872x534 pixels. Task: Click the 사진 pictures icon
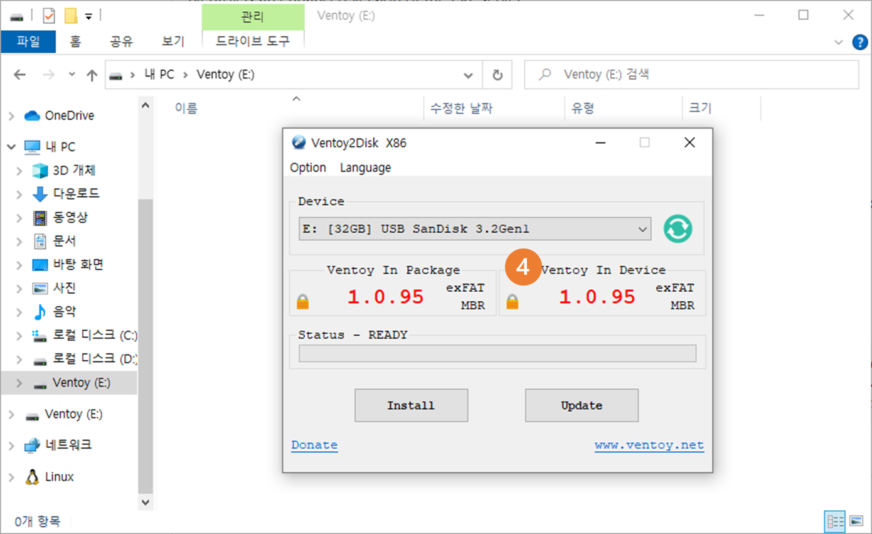pos(40,288)
